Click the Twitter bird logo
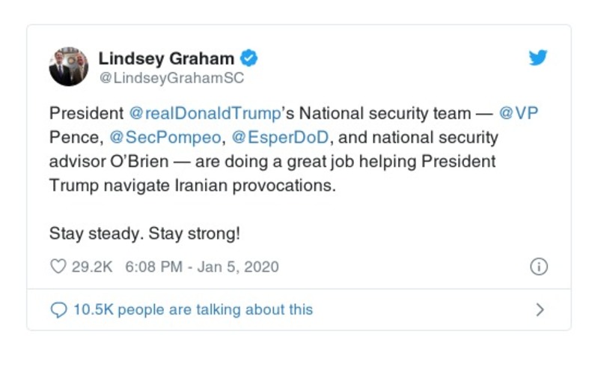Screen dimensions: 598x367 [x=538, y=59]
